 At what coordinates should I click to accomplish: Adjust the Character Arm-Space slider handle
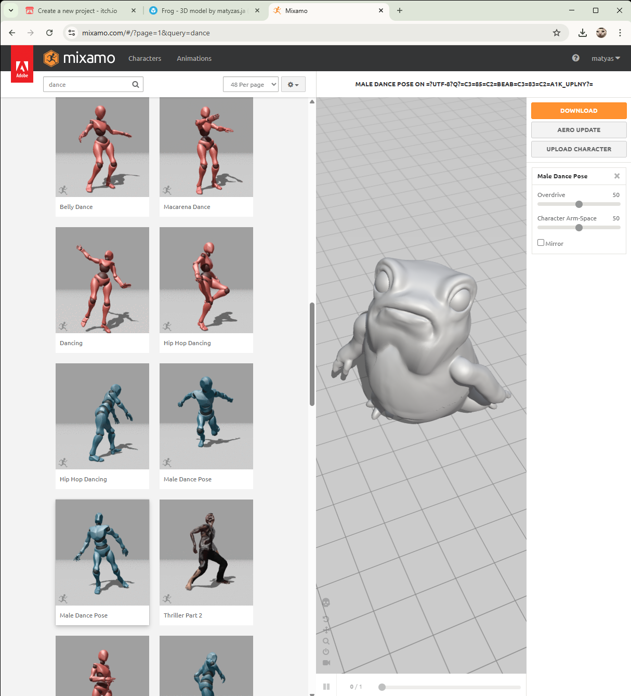point(579,228)
